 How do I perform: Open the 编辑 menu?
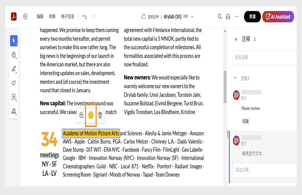[40, 17]
